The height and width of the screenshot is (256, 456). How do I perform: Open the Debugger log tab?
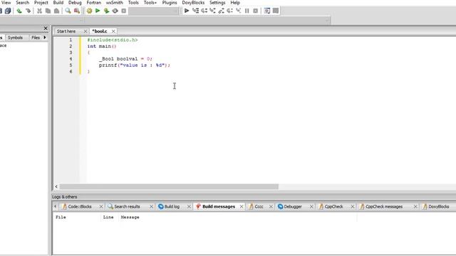[x=293, y=206]
